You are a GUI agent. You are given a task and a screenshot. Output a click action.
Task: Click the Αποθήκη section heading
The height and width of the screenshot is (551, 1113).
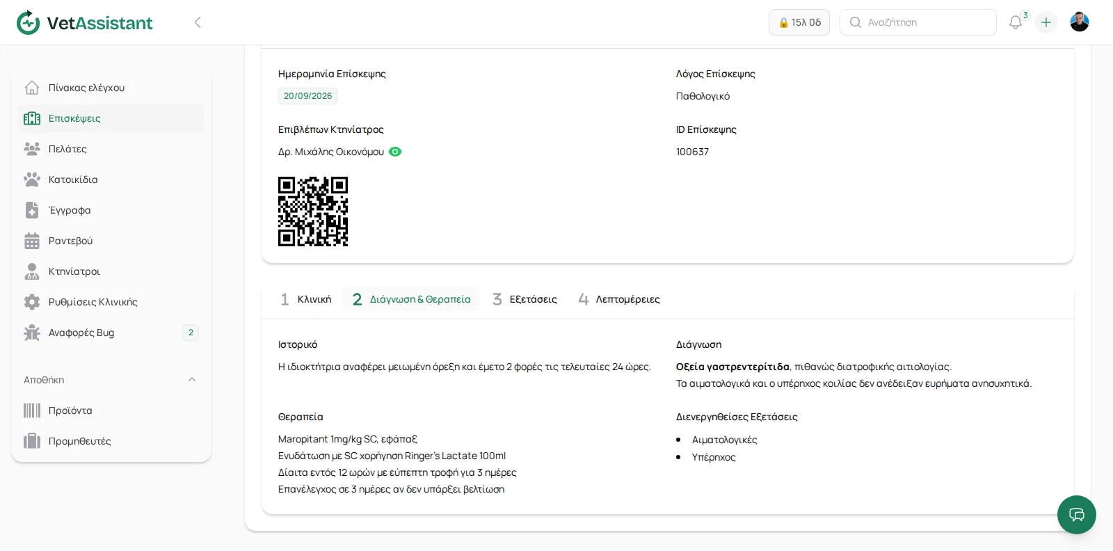pos(44,380)
